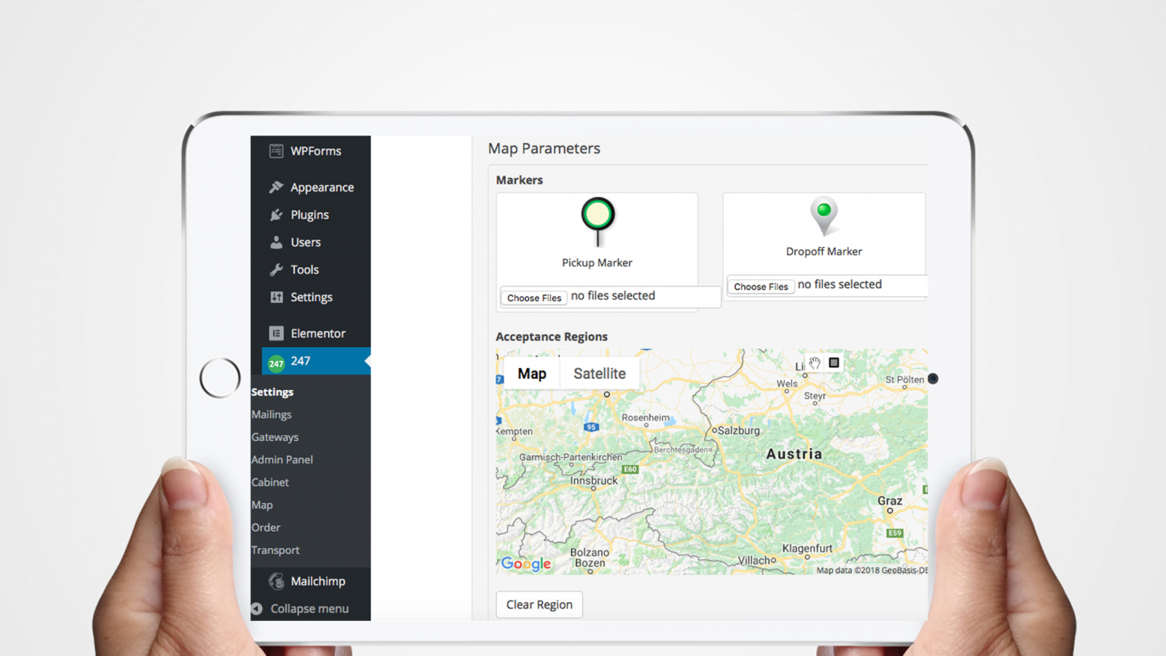Select the rectangle drawing tool on map
The height and width of the screenshot is (656, 1166).
(834, 362)
